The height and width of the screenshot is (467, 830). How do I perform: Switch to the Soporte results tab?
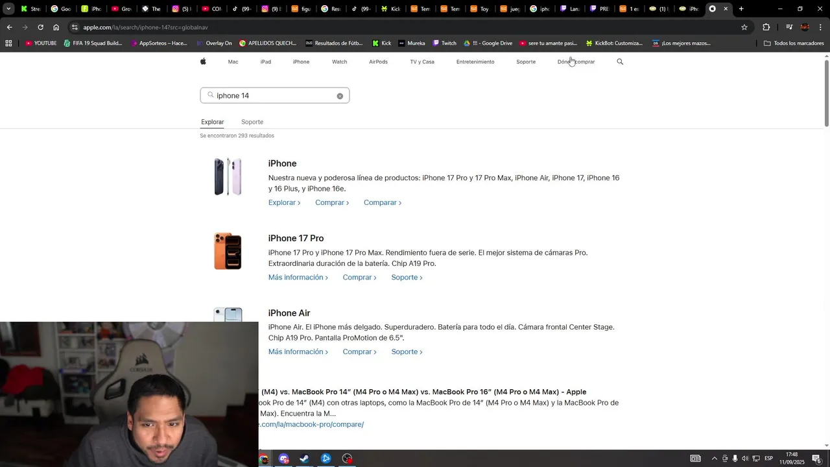[x=252, y=122]
